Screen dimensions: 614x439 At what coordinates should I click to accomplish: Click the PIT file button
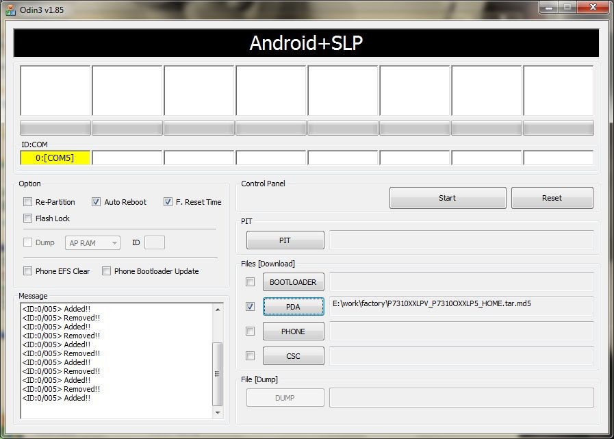(285, 240)
